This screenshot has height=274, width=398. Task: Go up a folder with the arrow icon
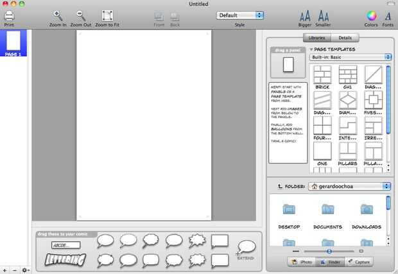pos(280,186)
